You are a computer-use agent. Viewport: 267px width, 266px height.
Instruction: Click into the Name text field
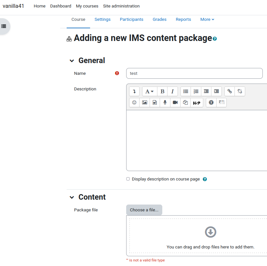[194, 73]
